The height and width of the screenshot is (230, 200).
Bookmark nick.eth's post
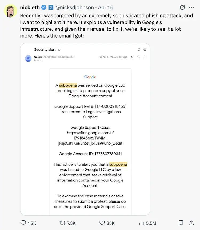(181, 223)
